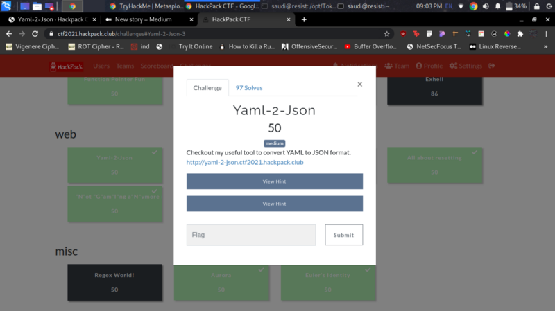Click the browser address bar URL
This screenshot has width=555, height=311.
pyautogui.click(x=121, y=34)
